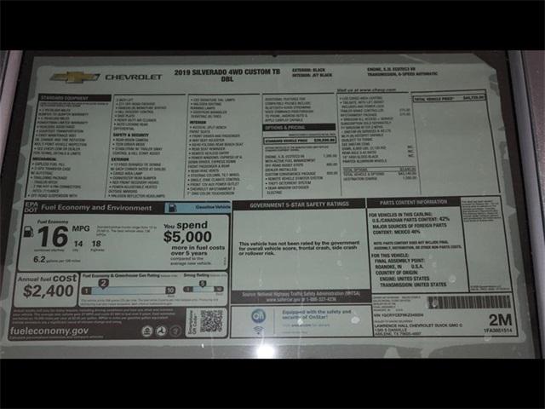Click the greenhouse gas rating marker 2

[x=105, y=283]
